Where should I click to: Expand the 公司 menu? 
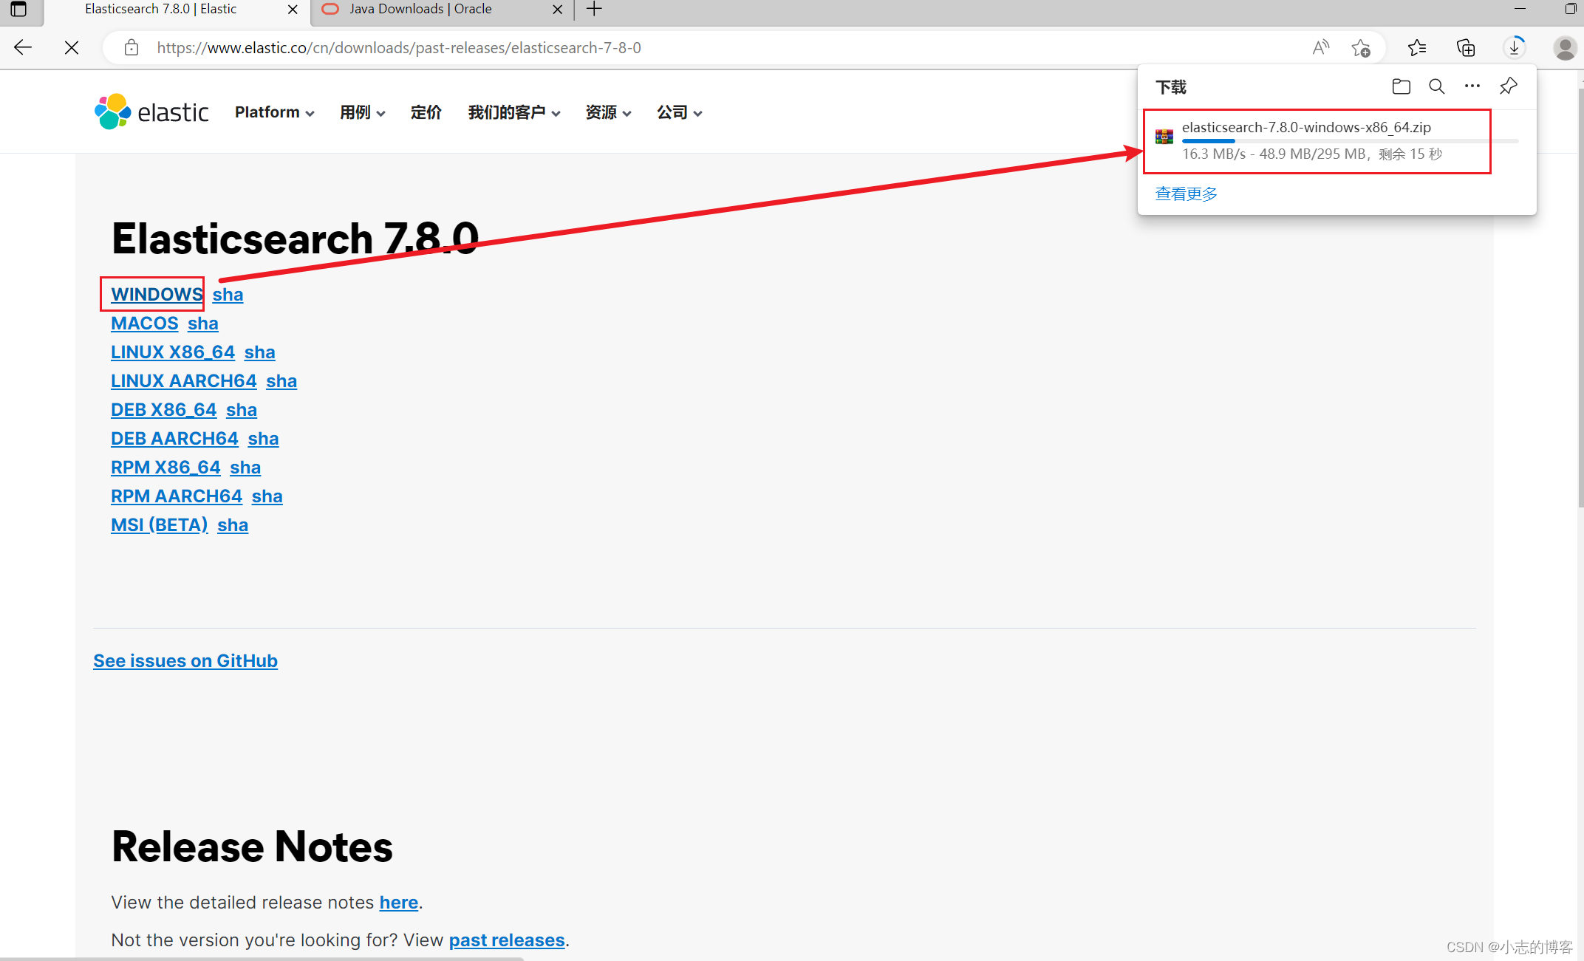(680, 112)
